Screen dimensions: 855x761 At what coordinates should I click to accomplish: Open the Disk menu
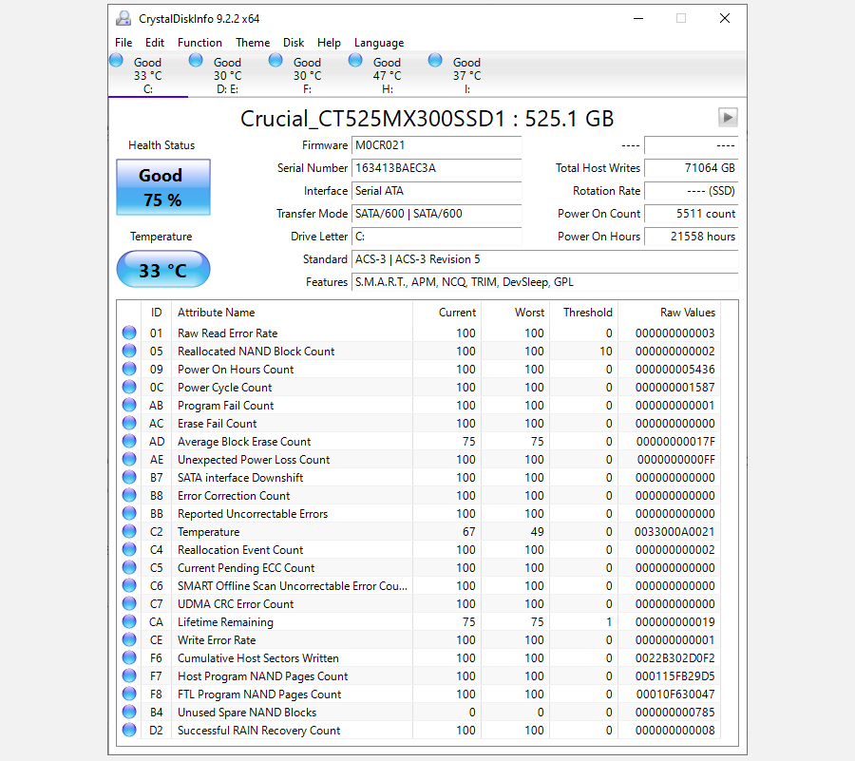pos(294,42)
